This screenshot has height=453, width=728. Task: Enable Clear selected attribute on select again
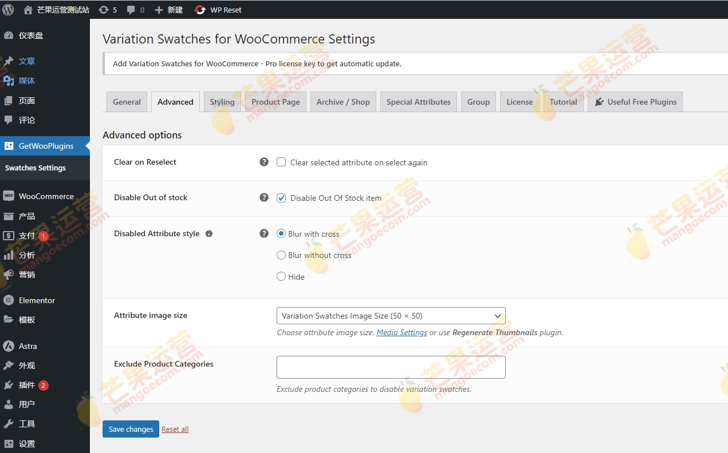pos(281,162)
